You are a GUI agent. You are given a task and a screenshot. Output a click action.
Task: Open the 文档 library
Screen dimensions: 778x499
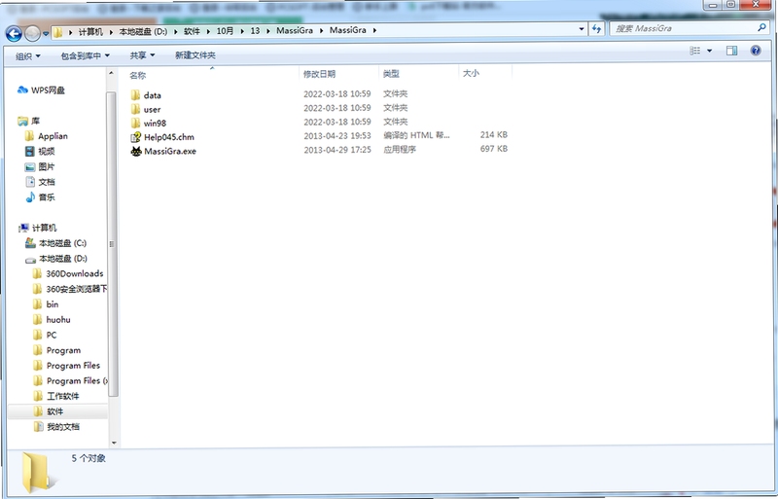[40, 182]
